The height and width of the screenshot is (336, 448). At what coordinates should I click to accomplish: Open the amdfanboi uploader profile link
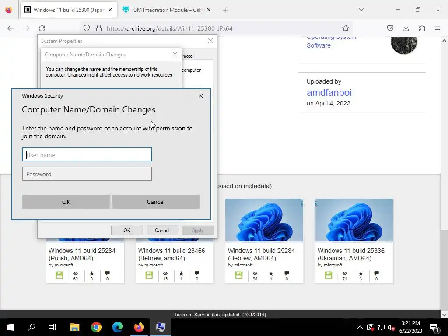(x=329, y=92)
